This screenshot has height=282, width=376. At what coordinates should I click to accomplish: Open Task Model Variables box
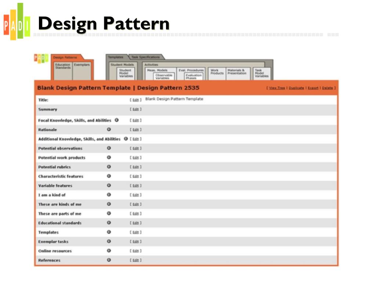click(261, 73)
